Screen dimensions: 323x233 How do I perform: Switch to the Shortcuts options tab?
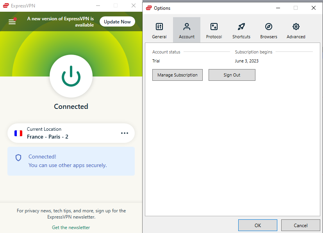pyautogui.click(x=241, y=30)
